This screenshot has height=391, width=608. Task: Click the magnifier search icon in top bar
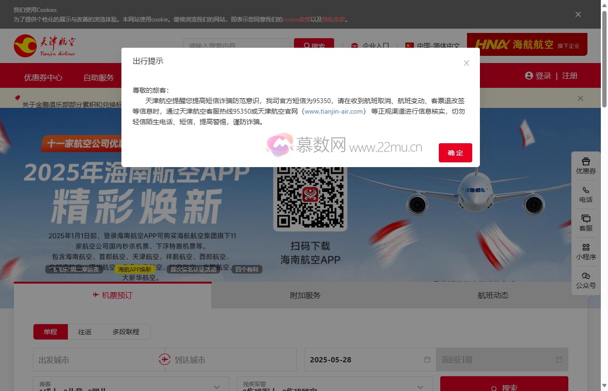click(306, 46)
